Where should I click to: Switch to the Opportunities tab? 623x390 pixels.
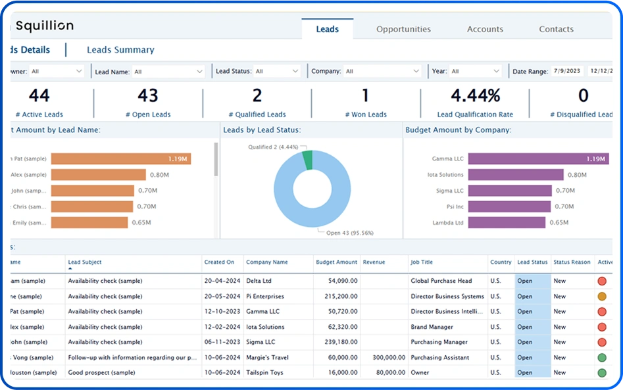click(x=403, y=29)
